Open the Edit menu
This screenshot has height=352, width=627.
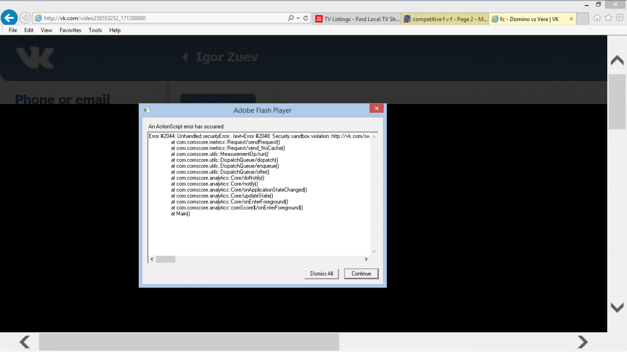click(29, 30)
